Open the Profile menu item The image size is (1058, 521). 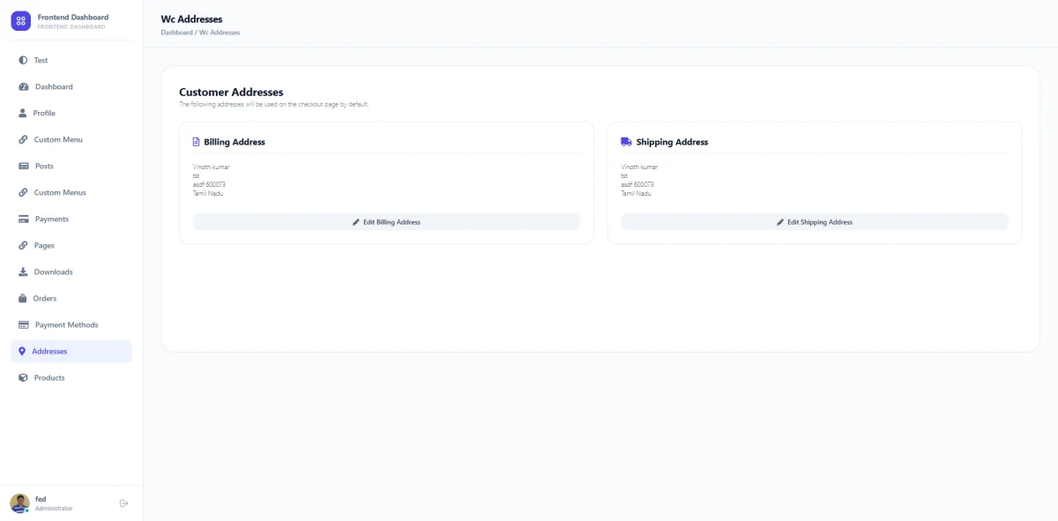(x=71, y=114)
